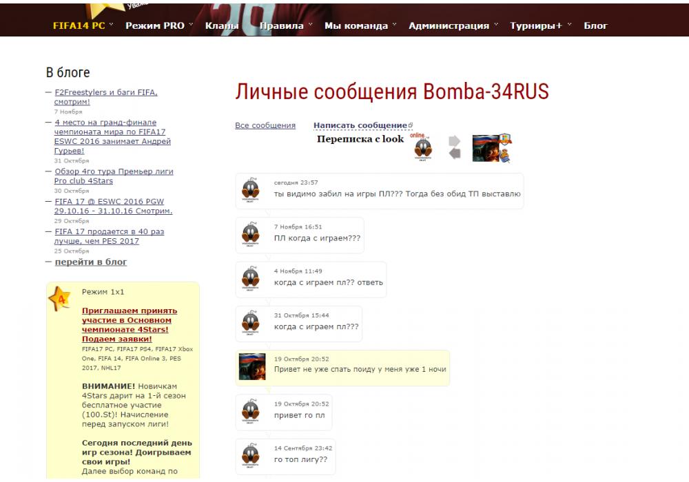Click 'Написать сообщение' to compose a message
Image resolution: width=689 pixels, height=482 pixels.
(x=360, y=125)
